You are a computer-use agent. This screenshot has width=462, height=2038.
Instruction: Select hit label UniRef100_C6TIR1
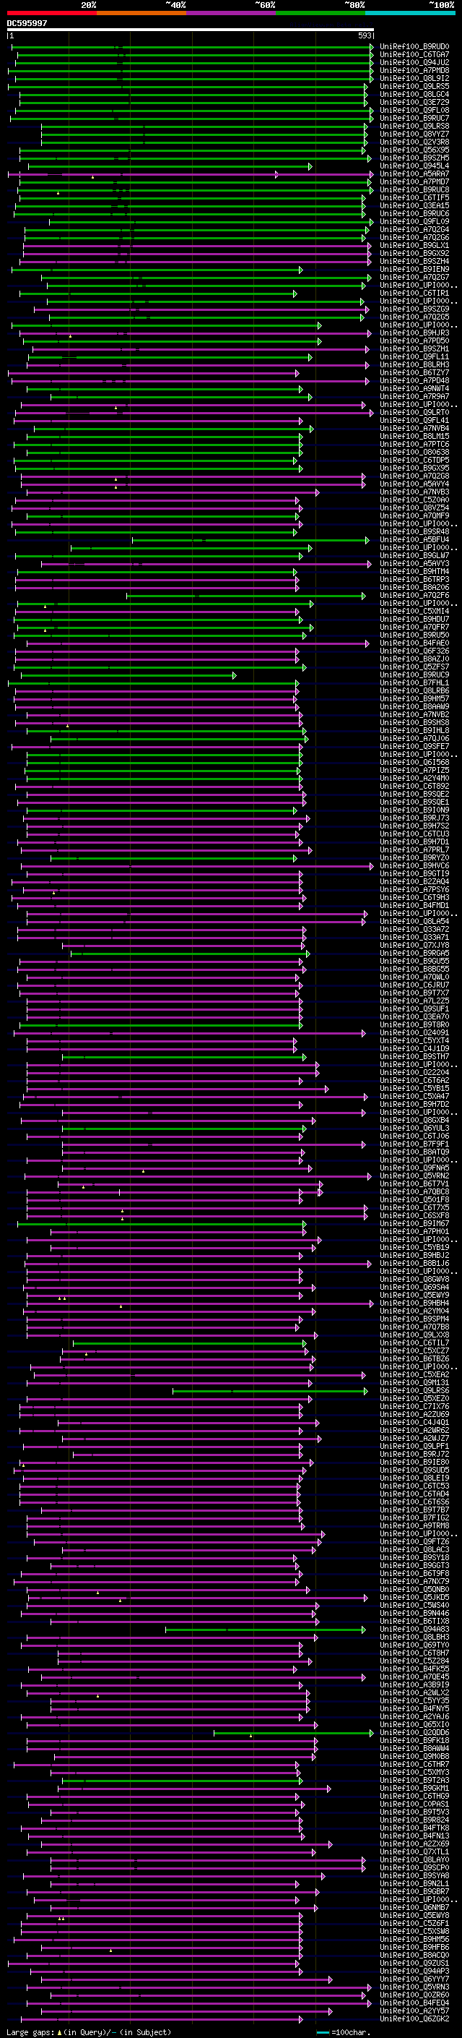pos(414,294)
